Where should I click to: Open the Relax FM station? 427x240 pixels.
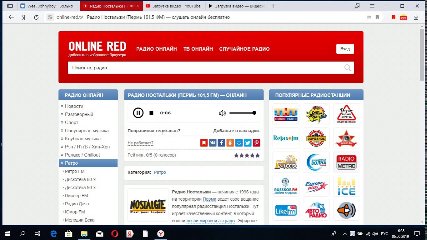[286, 138]
